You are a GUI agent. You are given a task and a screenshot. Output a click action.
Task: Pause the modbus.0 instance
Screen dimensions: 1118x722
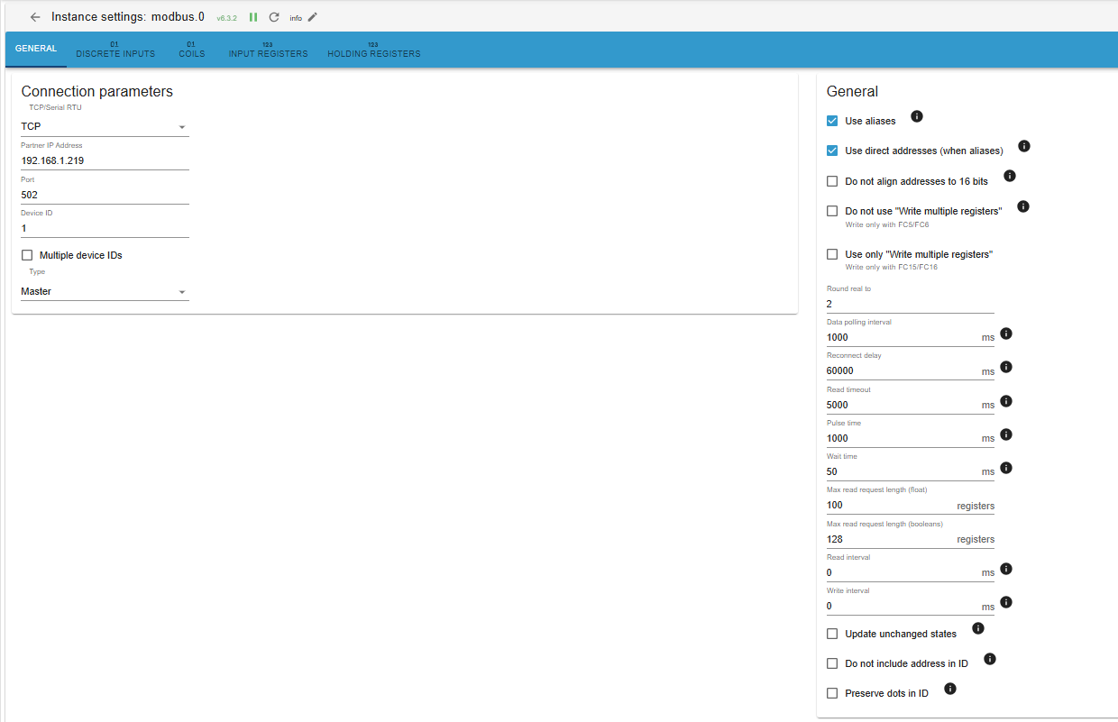click(253, 17)
